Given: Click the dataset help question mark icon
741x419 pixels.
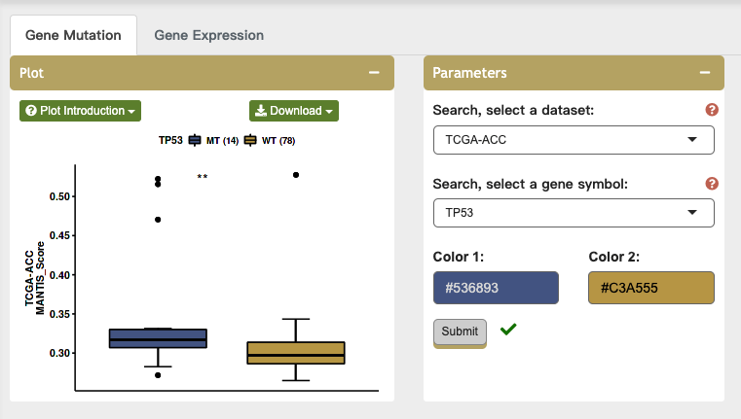Looking at the screenshot, I should 712,111.
